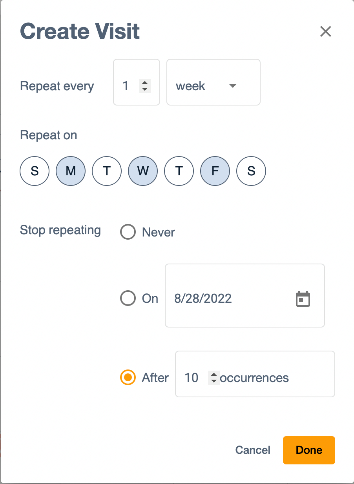Disable Friday in the weekly schedule
This screenshot has height=484, width=354.
tap(215, 171)
